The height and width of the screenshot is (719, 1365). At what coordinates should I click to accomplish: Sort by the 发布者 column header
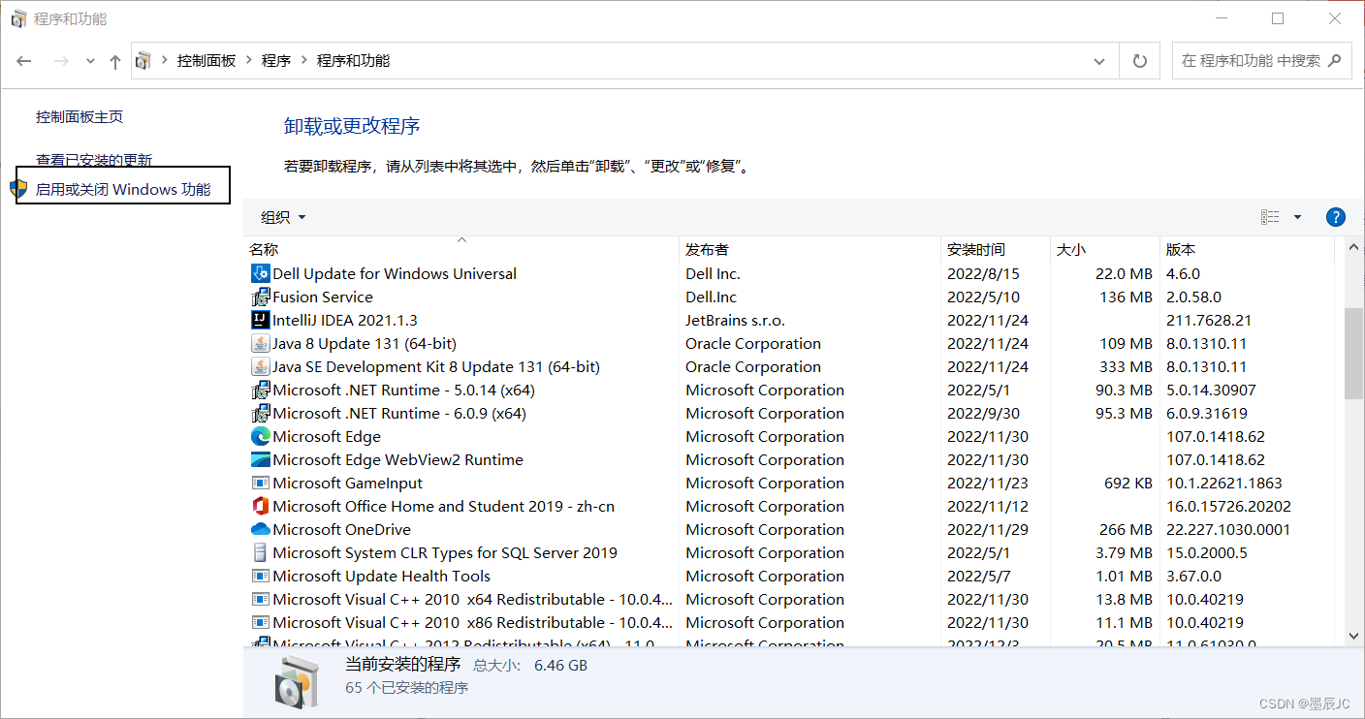(810, 249)
